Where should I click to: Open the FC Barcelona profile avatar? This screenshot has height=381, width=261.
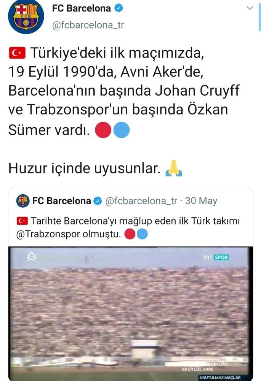point(26,16)
